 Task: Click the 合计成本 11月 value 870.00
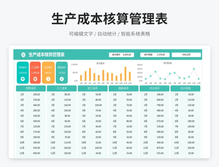[160, 148]
